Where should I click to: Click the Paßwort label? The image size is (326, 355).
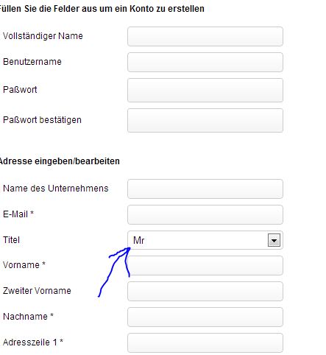pos(20,90)
